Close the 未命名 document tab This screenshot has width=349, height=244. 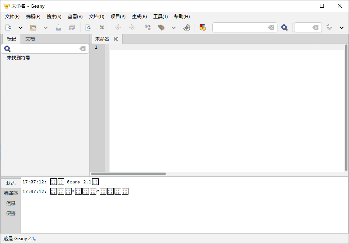[x=115, y=39]
